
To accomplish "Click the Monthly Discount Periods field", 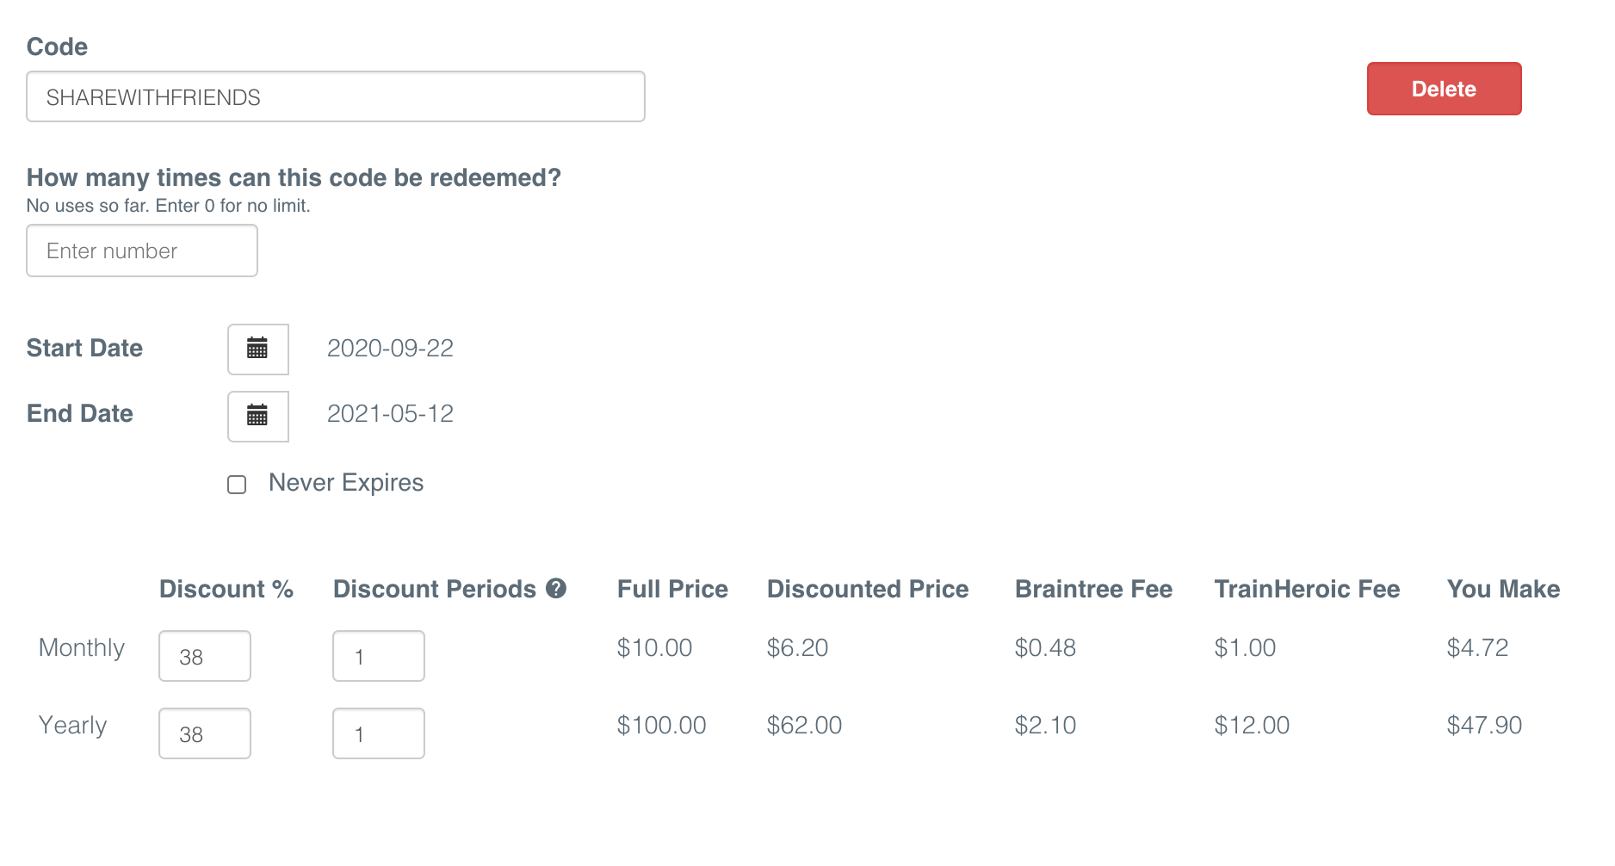I will [379, 656].
